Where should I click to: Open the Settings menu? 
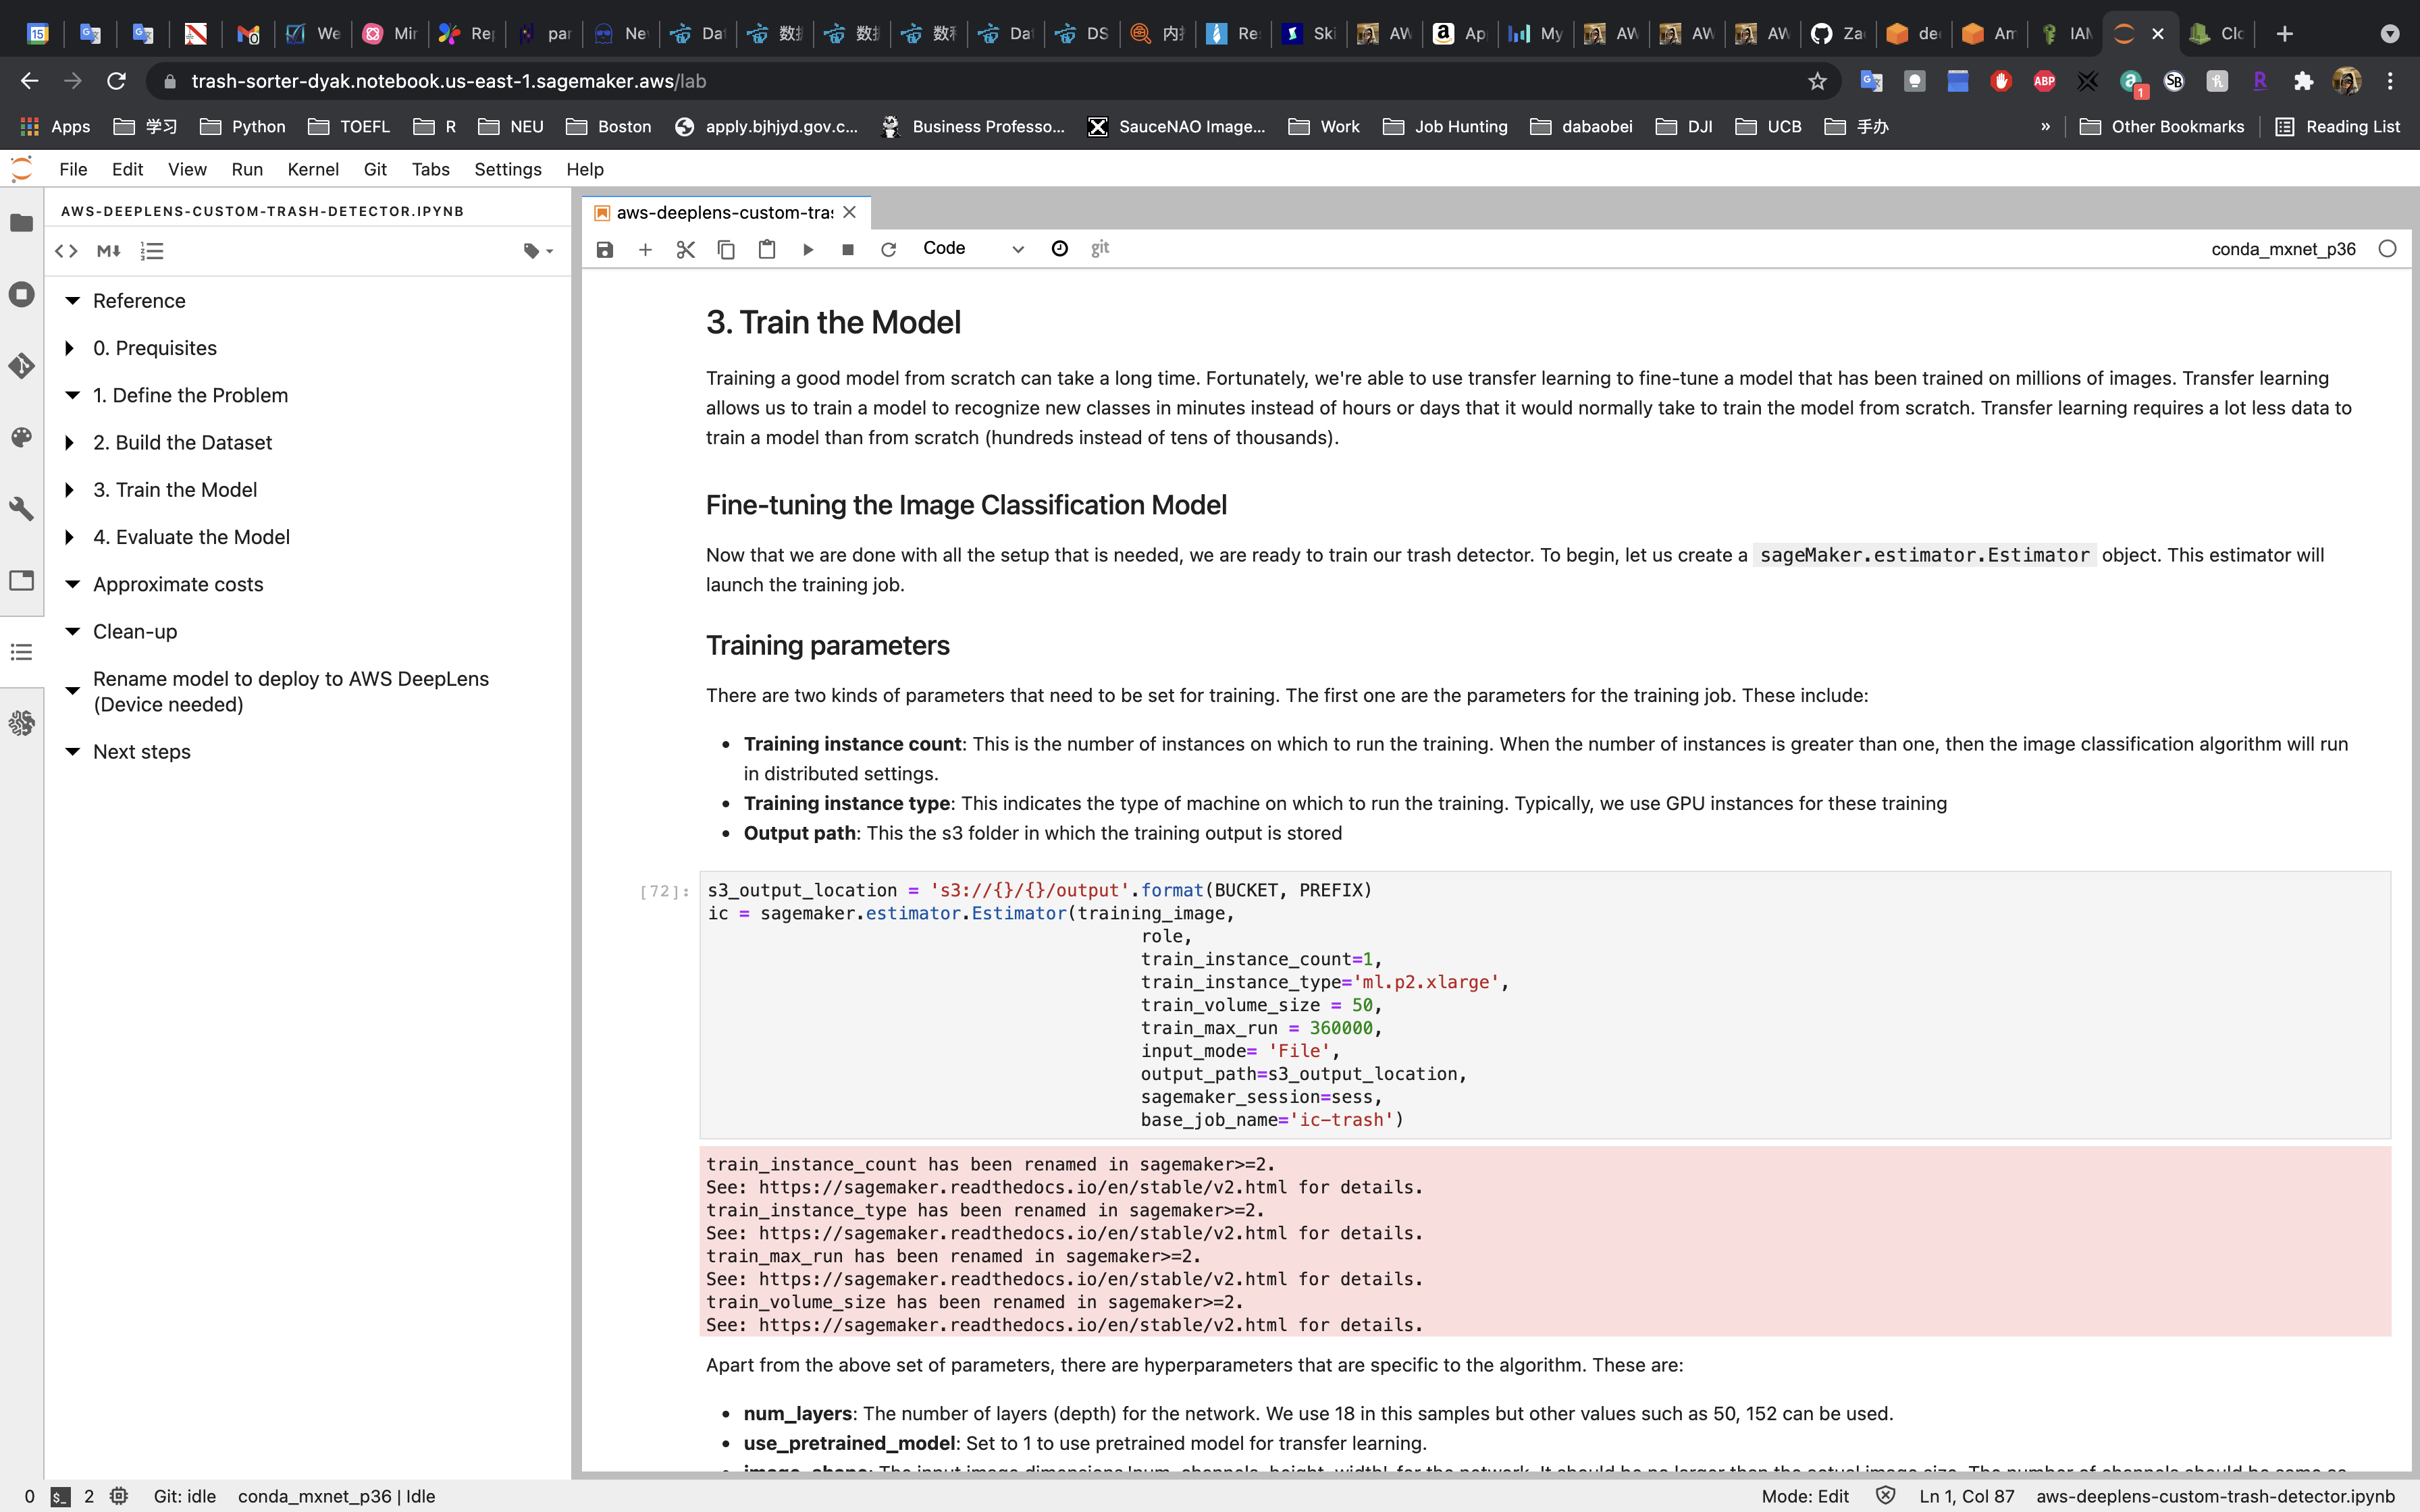pyautogui.click(x=507, y=169)
